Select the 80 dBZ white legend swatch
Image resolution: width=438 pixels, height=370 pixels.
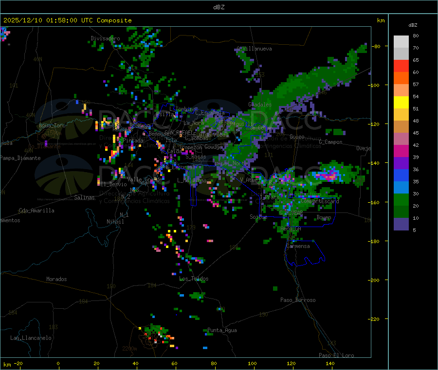(x=401, y=42)
